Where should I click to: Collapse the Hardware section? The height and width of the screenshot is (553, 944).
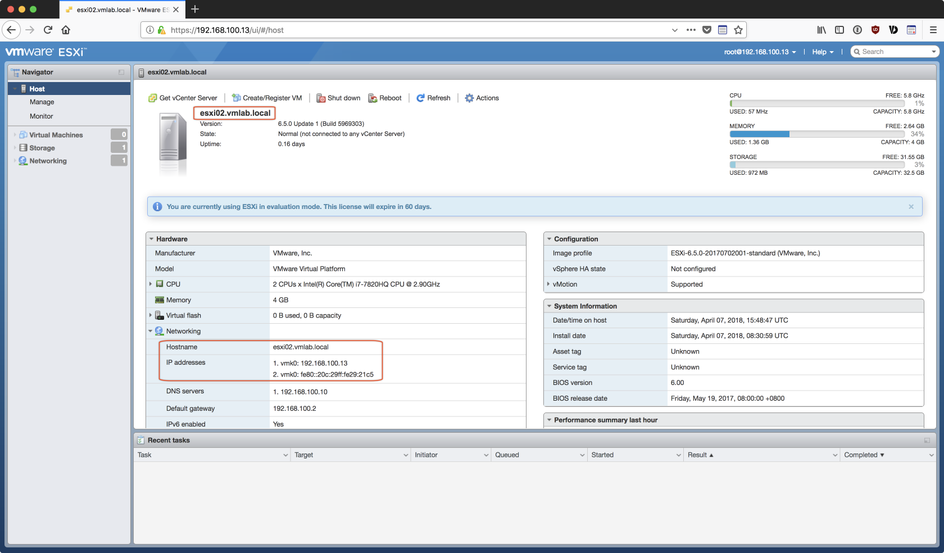click(152, 239)
